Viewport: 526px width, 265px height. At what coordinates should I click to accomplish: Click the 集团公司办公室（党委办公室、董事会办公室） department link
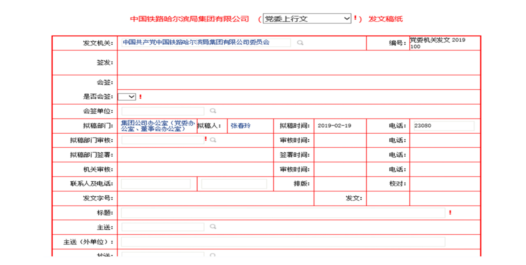(x=158, y=126)
